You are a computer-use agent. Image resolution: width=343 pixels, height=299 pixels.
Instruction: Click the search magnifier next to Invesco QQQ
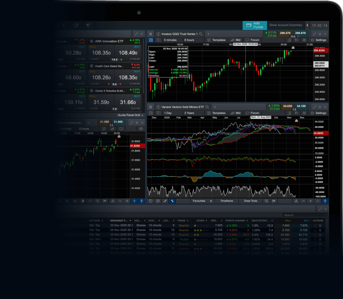click(x=201, y=34)
